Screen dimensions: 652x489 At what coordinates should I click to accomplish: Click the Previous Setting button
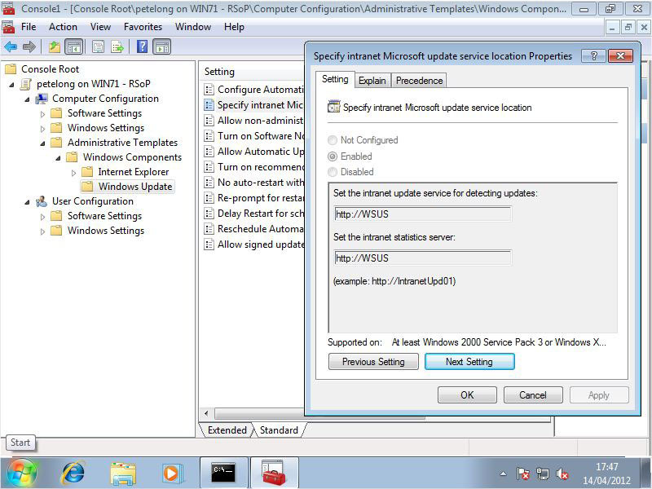tap(373, 362)
